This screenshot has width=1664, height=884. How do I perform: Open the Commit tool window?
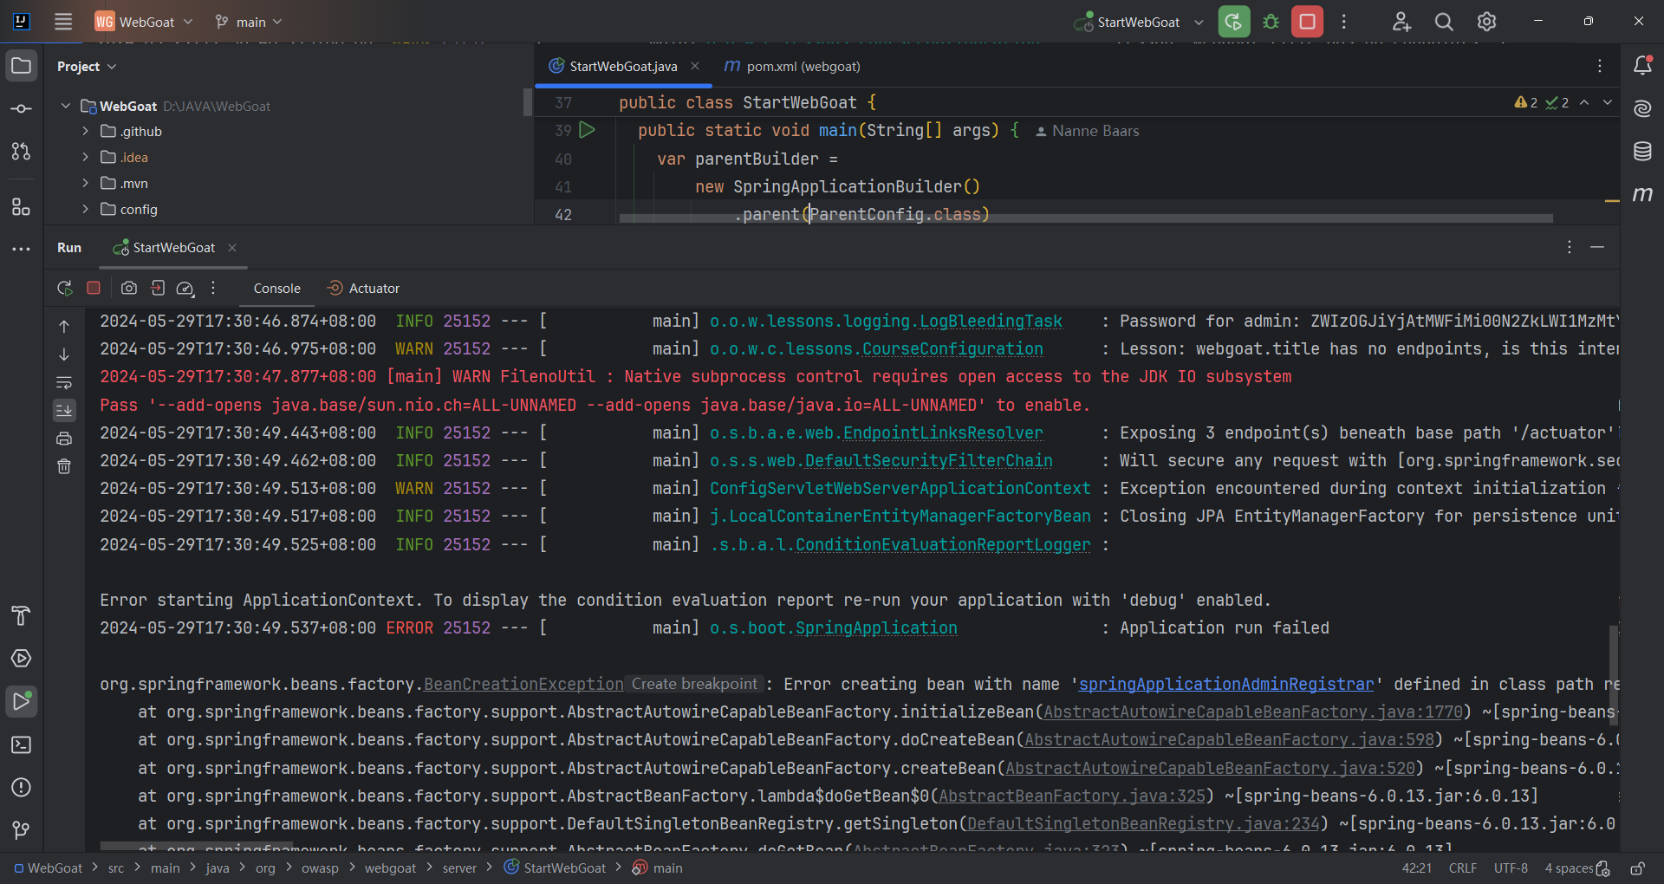click(x=22, y=109)
